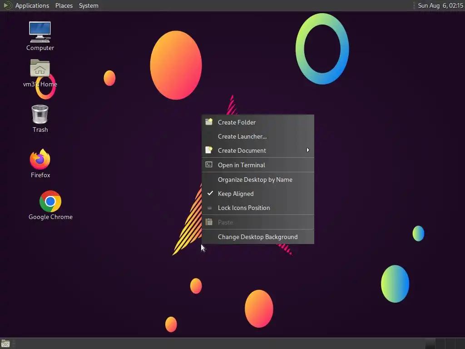Choose Create Launcher... from the context menu
465x349 pixels.
(258, 136)
